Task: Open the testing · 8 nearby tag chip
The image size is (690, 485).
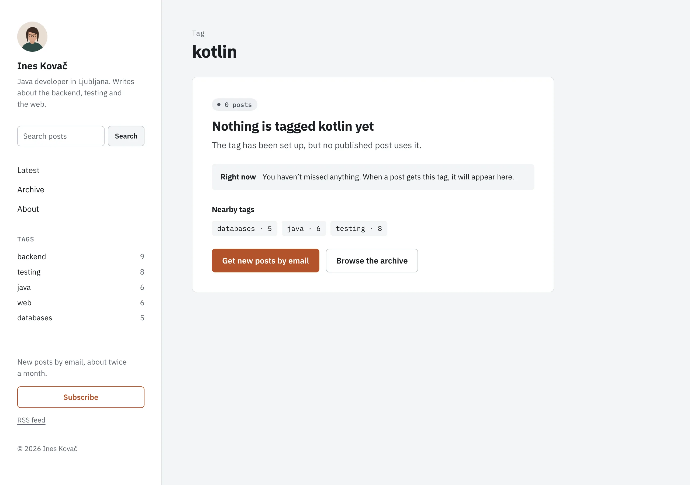Action: pos(358,228)
